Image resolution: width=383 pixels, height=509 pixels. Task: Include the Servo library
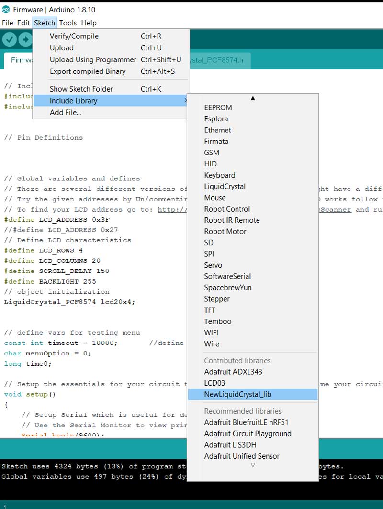tap(253, 265)
